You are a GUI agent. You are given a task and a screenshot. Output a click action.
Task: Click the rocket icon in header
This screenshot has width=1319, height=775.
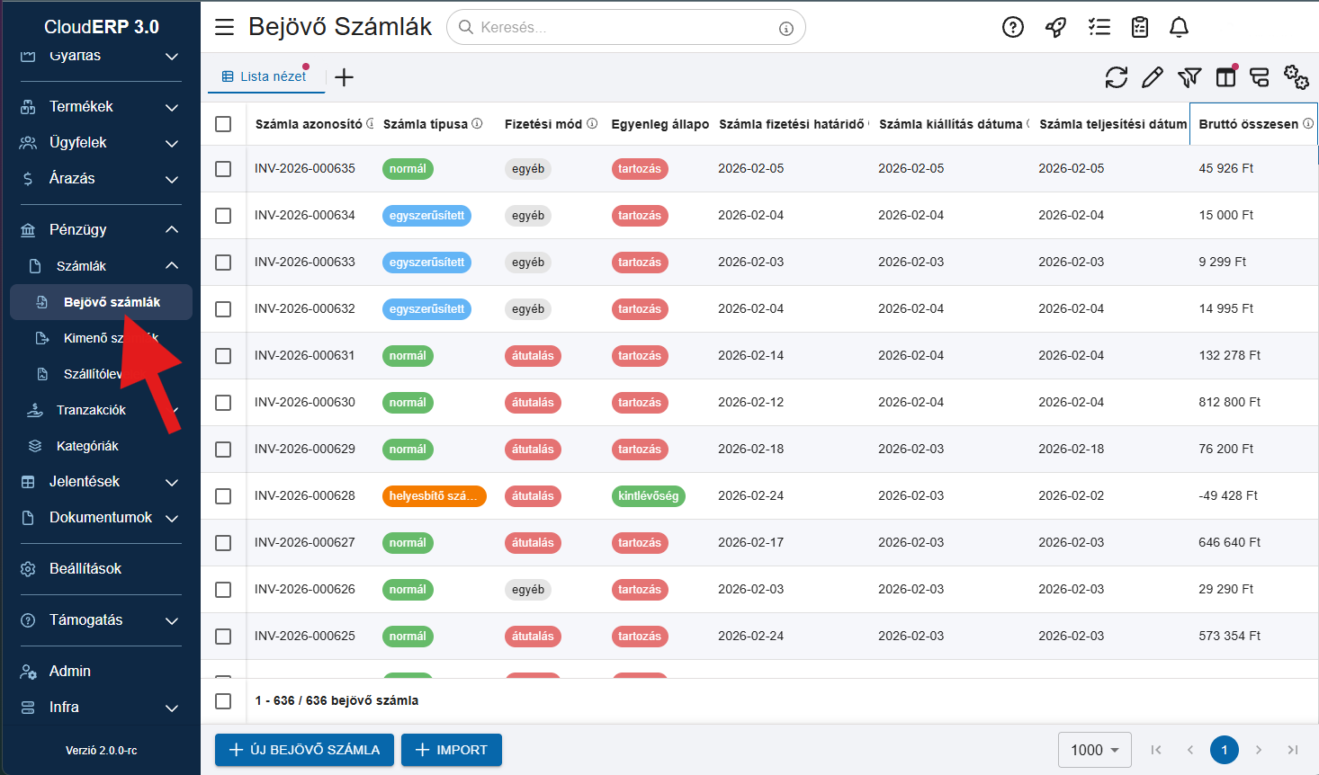[x=1055, y=28]
